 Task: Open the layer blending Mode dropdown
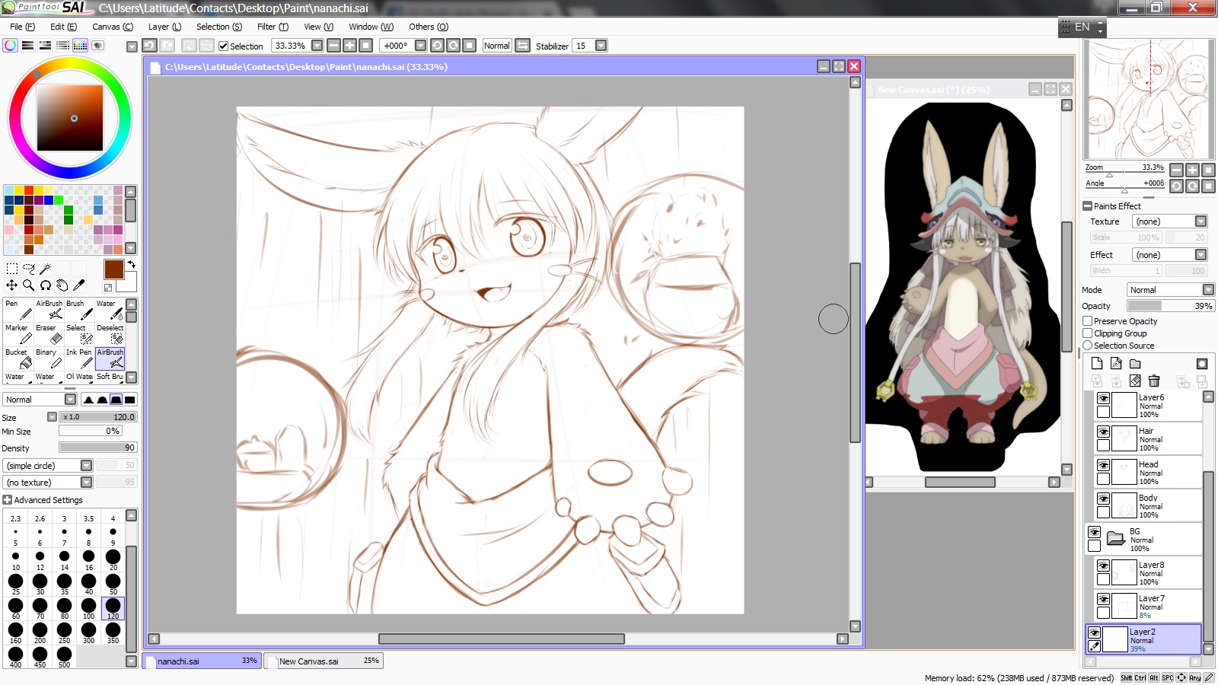[x=1208, y=290]
